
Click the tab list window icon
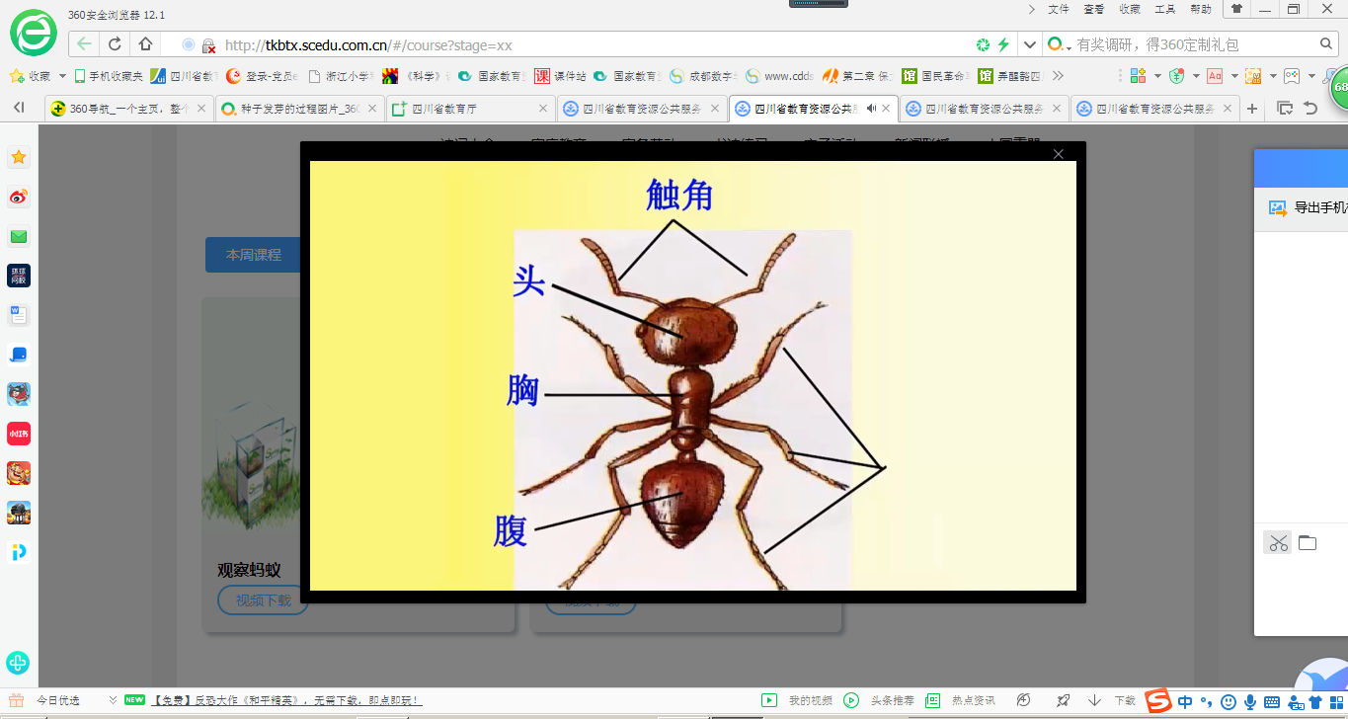coord(1285,109)
